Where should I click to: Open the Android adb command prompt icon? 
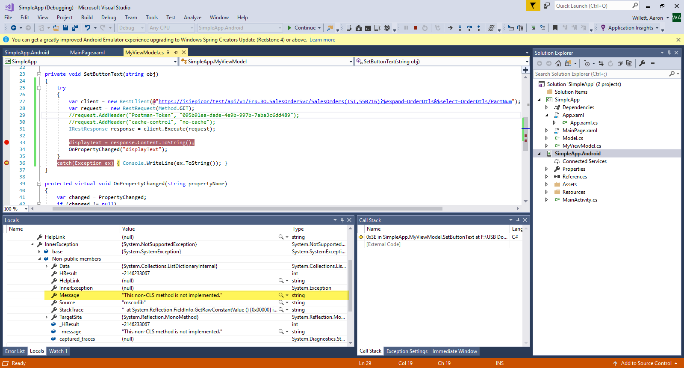368,28
